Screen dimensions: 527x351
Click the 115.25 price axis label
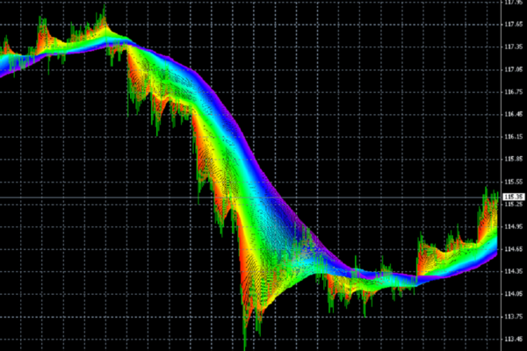point(514,204)
